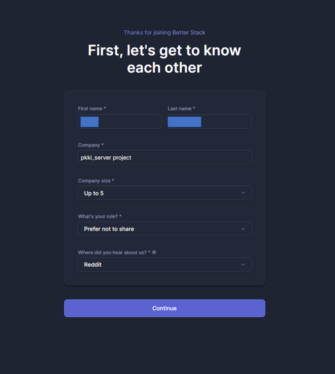Click the Thanks for joining Better Stack text
The height and width of the screenshot is (374, 335).
point(164,33)
